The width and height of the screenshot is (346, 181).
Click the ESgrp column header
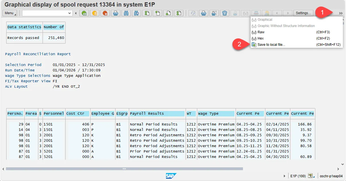[122, 114]
